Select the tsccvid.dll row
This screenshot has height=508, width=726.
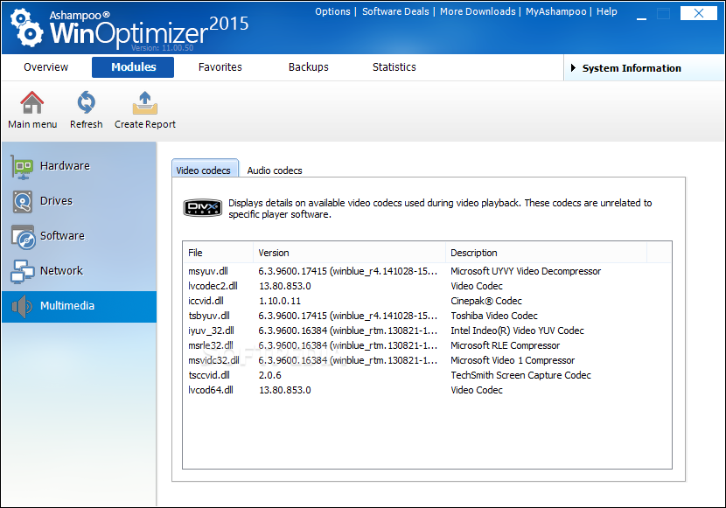pos(427,375)
